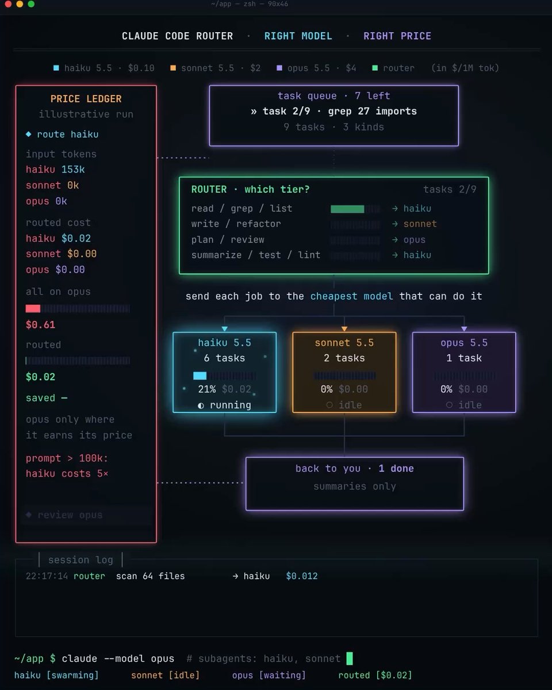Click the red $0.61 all-on-opus amount

coord(40,324)
